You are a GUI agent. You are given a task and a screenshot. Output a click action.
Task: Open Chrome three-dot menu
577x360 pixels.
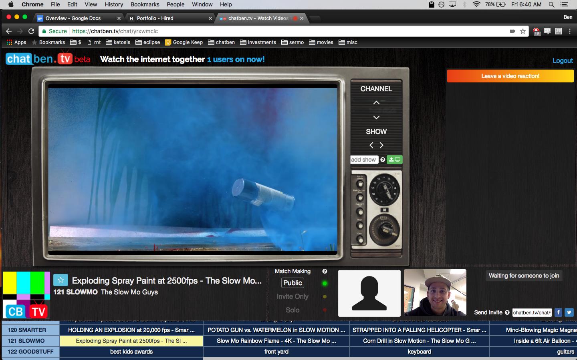coord(570,31)
